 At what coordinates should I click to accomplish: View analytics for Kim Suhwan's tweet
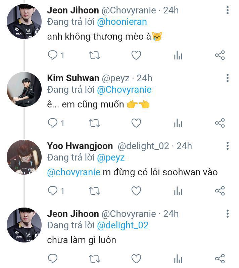coord(178,123)
